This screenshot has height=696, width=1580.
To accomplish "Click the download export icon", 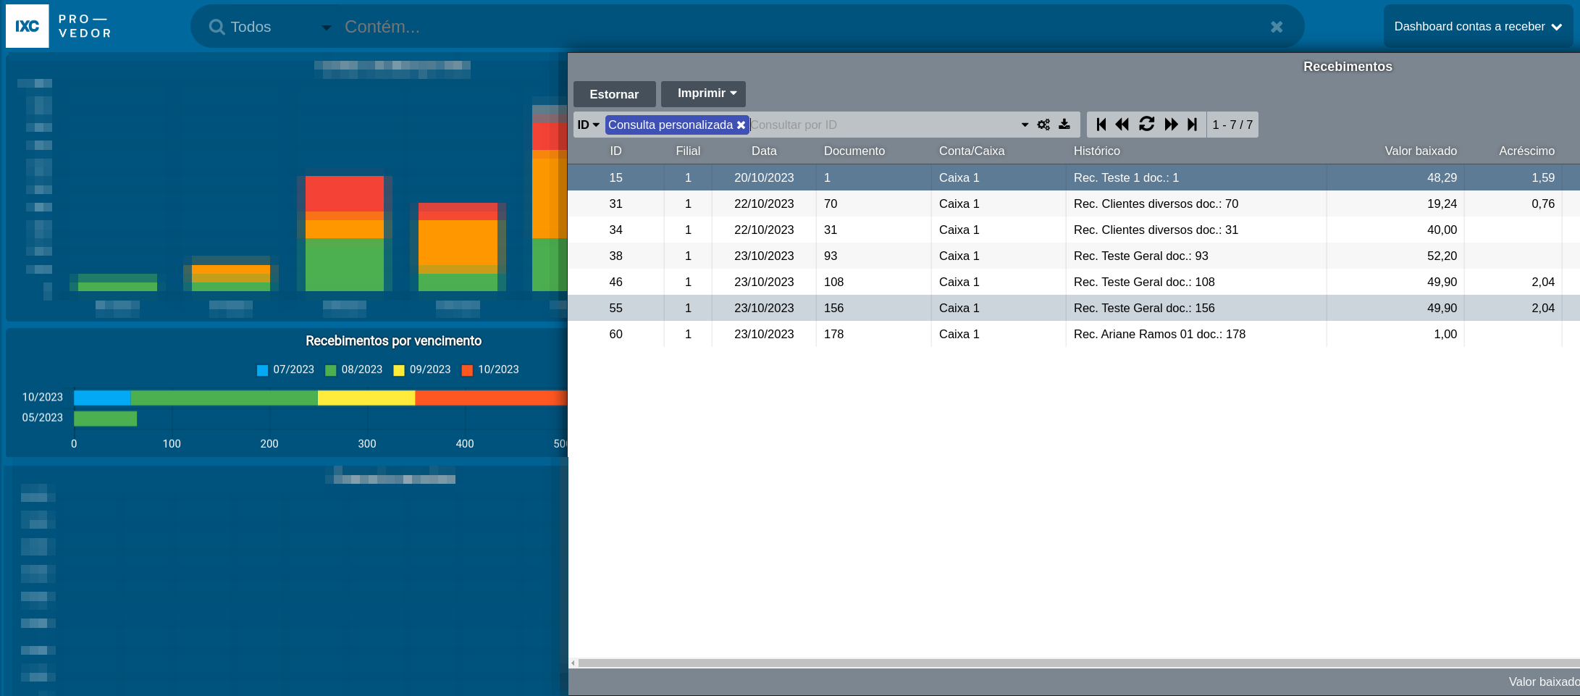I will 1064,125.
